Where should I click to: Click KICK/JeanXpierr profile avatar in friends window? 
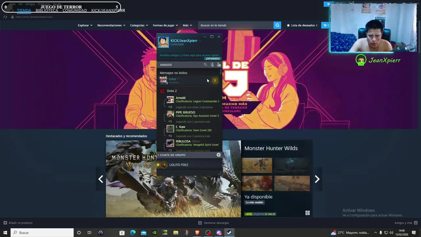click(x=163, y=42)
